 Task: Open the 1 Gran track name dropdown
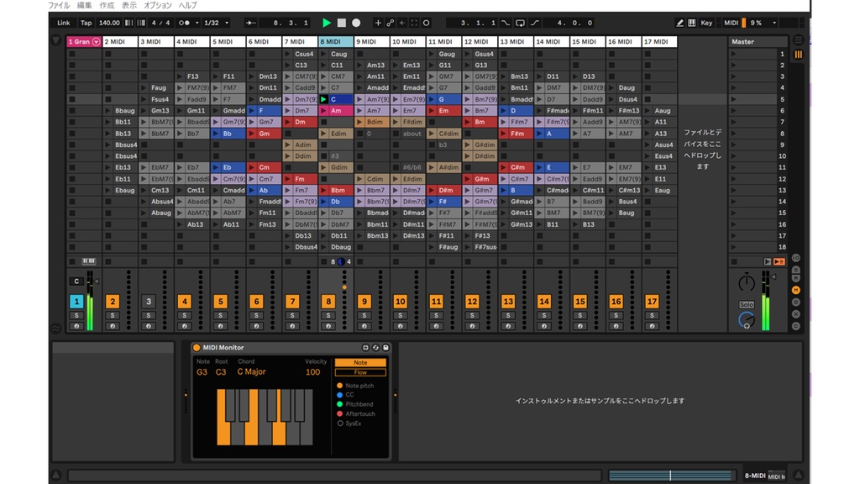[94, 40]
